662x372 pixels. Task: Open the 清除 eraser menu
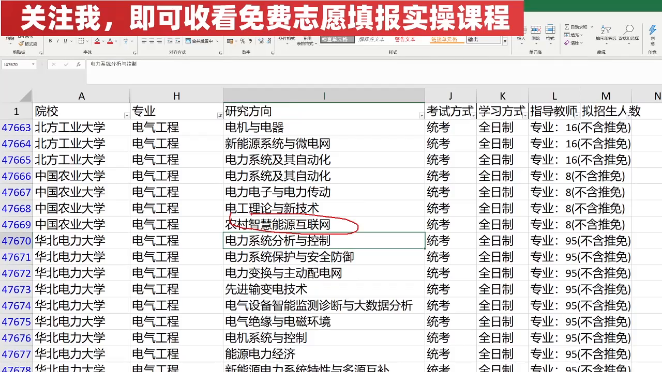point(574,43)
